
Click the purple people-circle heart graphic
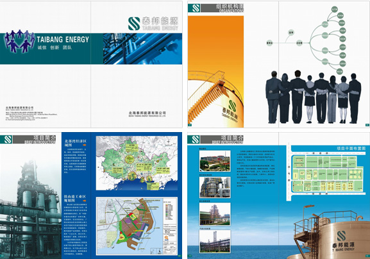(x=20, y=41)
